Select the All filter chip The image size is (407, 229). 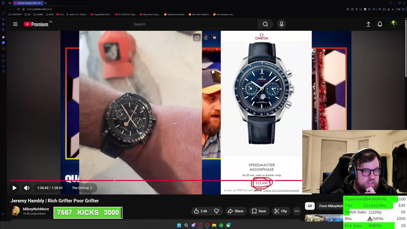310,206
